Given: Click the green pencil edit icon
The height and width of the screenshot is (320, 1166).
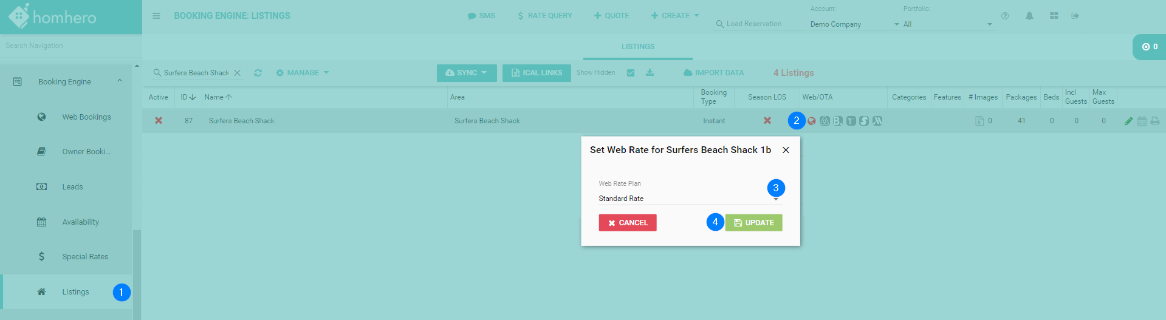Looking at the screenshot, I should (1128, 121).
